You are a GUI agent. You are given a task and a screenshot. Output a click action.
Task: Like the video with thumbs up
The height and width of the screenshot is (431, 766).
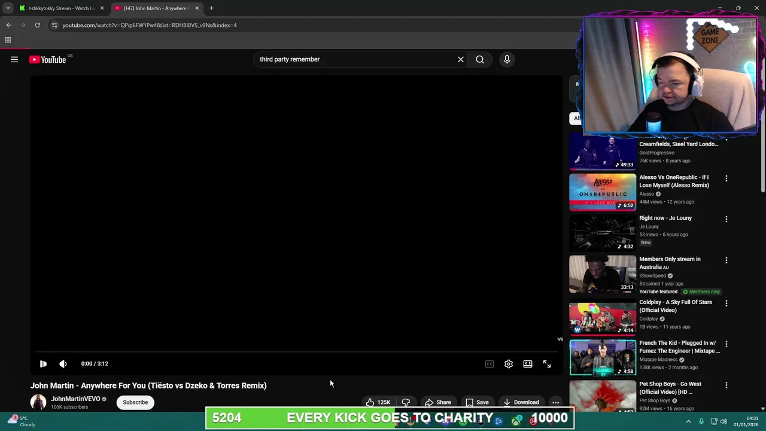(x=378, y=402)
